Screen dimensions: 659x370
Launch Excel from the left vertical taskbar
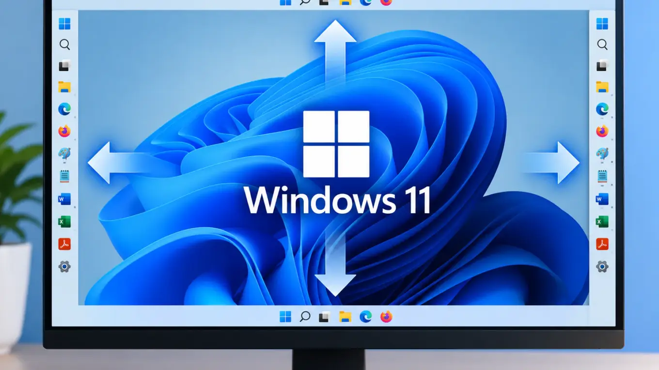[x=64, y=222]
